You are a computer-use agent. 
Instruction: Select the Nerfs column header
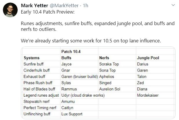coord(104,58)
